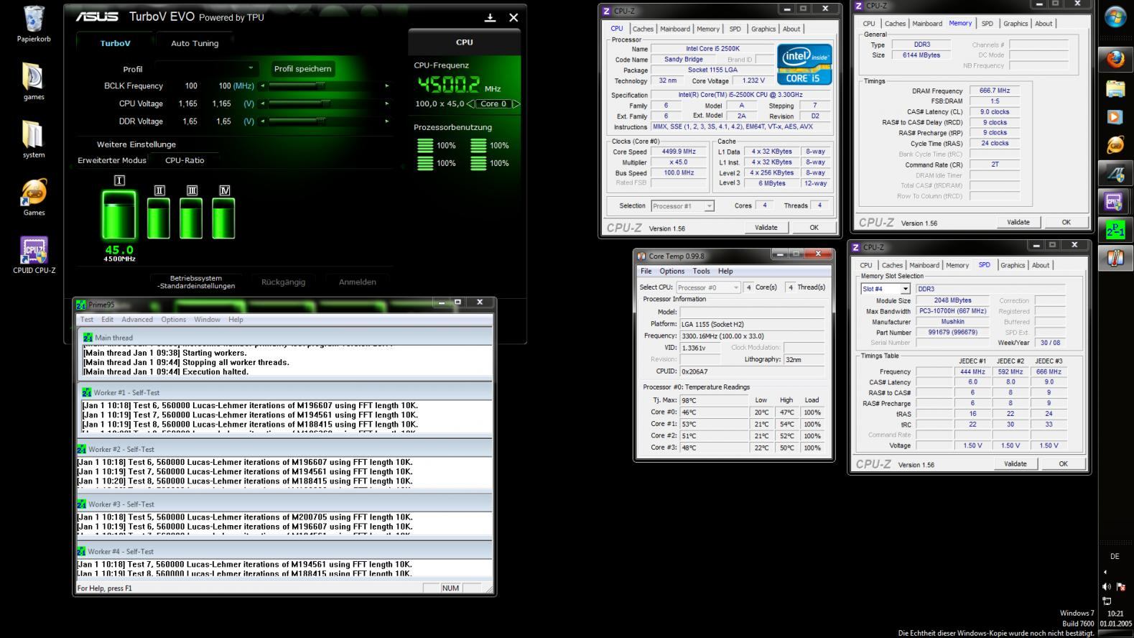Click the Action Center flag tray icon
Screen dimensions: 1134x638
[x=1121, y=587]
